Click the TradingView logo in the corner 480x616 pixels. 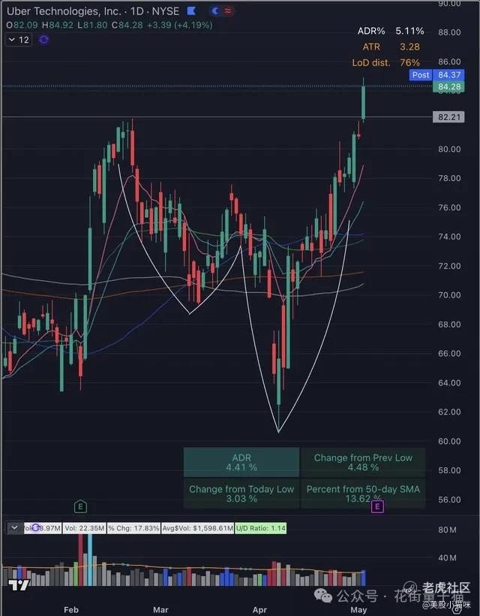coord(19,585)
